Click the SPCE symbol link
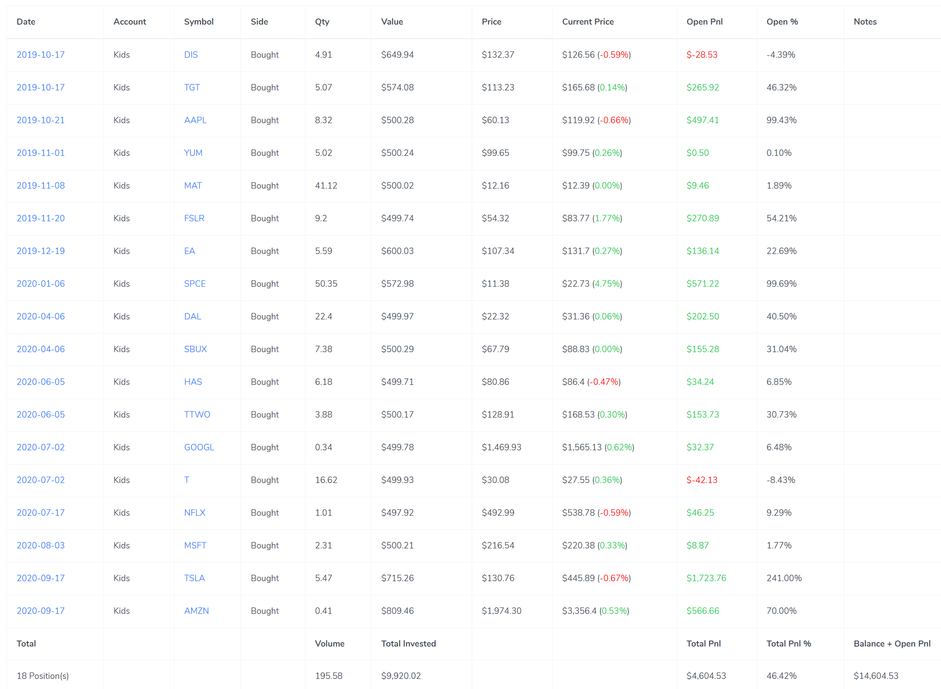941x689 pixels. [x=195, y=284]
